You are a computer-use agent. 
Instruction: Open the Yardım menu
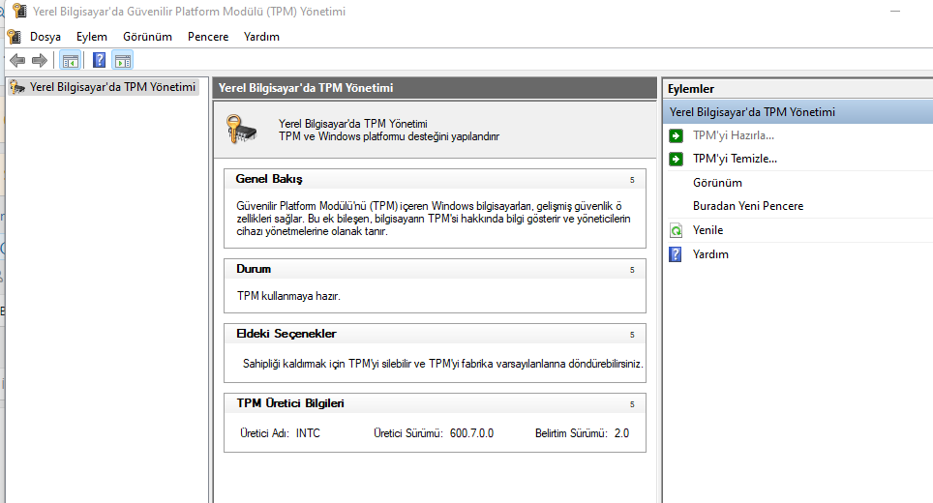tap(262, 36)
